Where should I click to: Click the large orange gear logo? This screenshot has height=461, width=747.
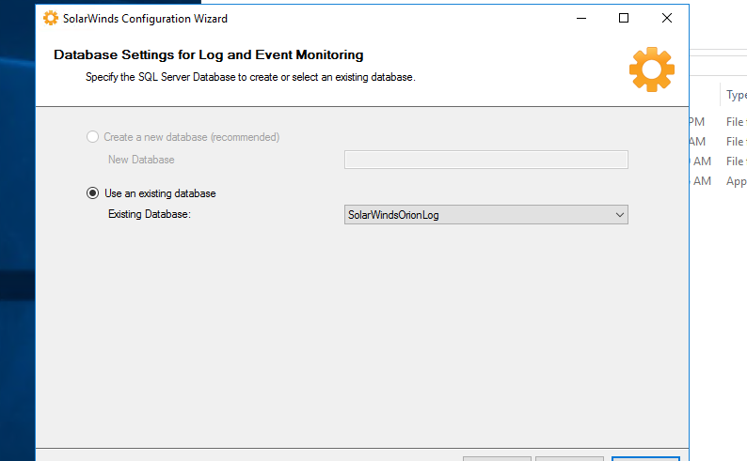click(x=652, y=69)
